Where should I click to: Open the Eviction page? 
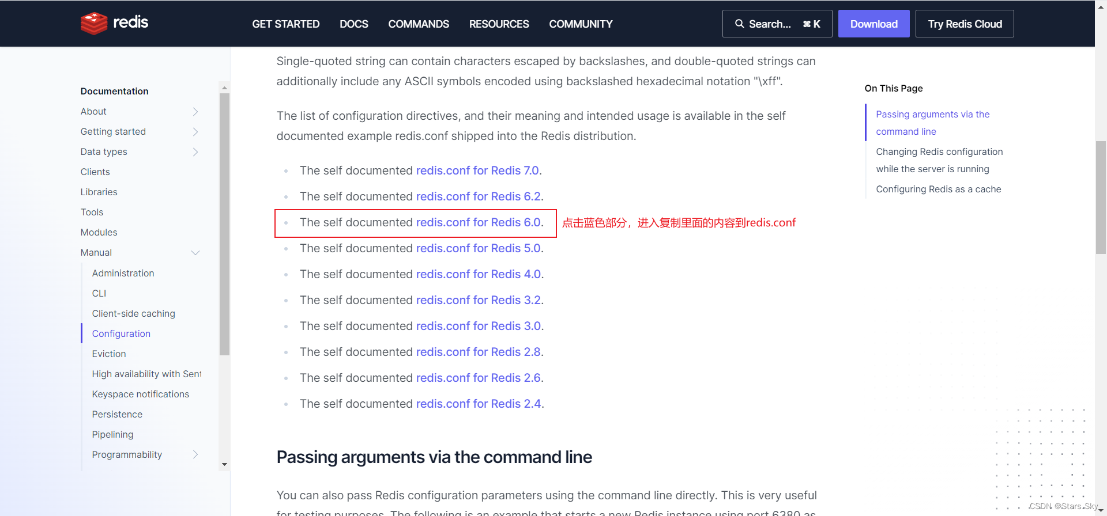[x=109, y=354]
